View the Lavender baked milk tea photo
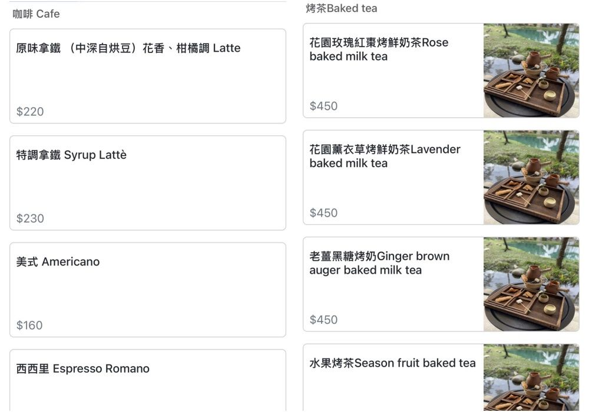The height and width of the screenshot is (412, 589). coord(531,177)
